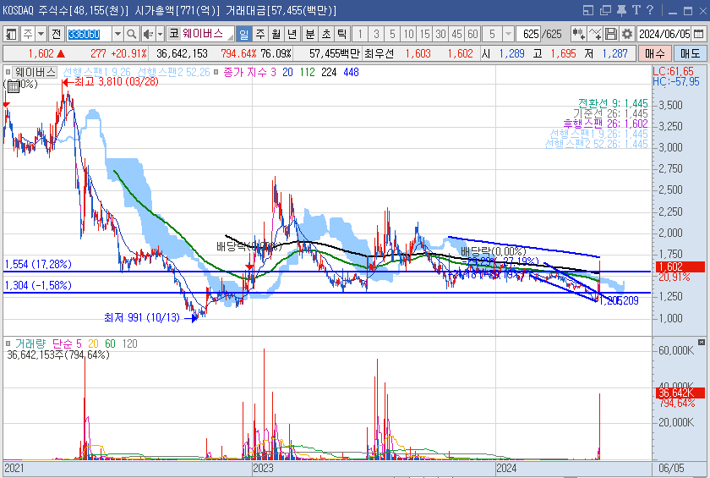Screen dimensions: 710x478
Task: Choose the 30 interval button
Action: pyautogui.click(x=440, y=34)
